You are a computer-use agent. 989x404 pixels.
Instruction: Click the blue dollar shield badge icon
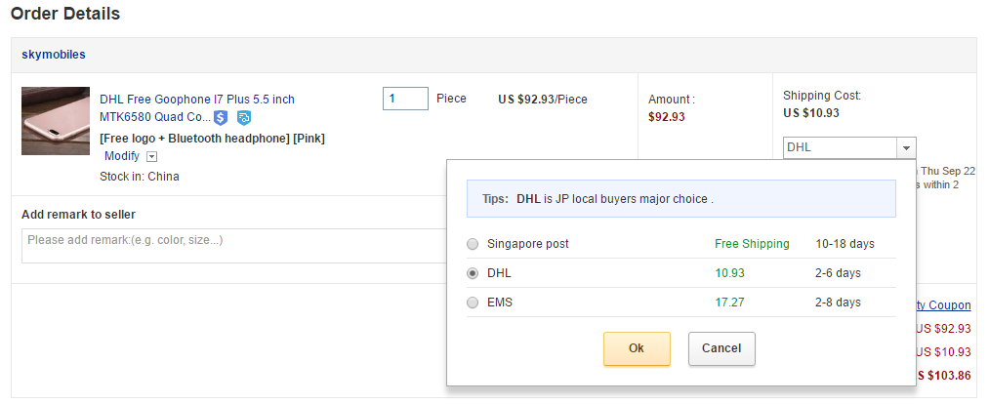click(x=221, y=118)
